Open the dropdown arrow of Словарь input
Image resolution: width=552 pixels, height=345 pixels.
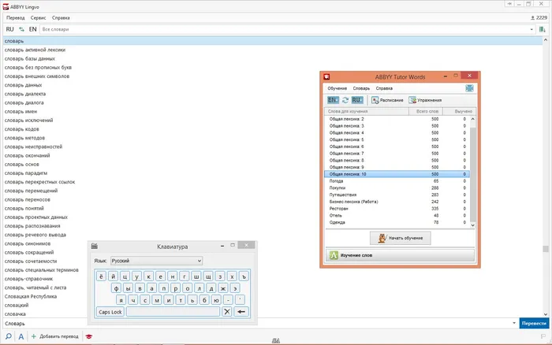[514, 323]
